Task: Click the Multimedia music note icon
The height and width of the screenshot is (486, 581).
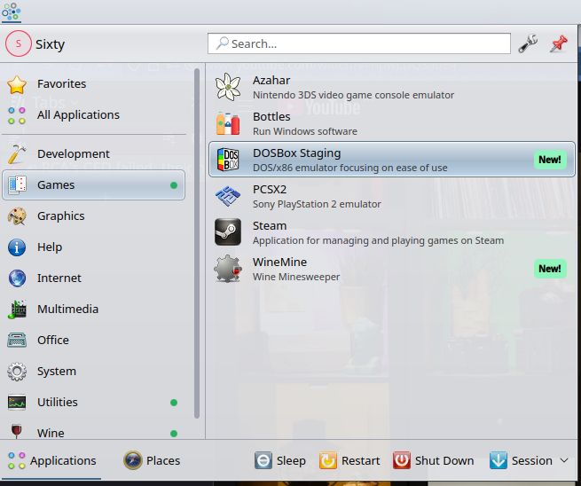Action: pos(17,310)
